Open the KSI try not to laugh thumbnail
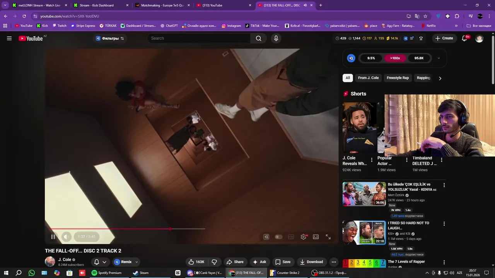Viewport: 495px width, 278px height. tap(364, 232)
